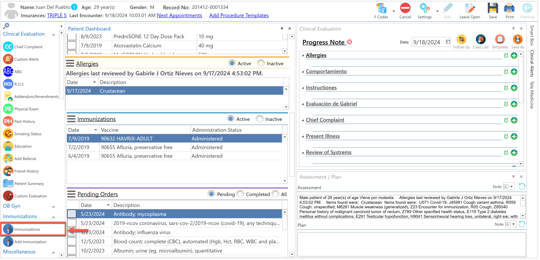Open the Templates icon in Clinical Evaluation

[500, 40]
